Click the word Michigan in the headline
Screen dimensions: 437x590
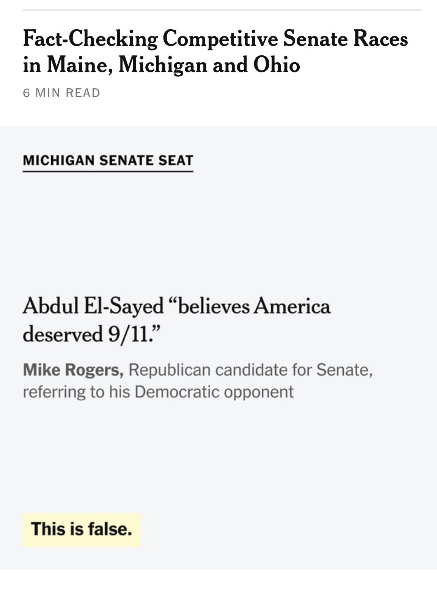(163, 65)
